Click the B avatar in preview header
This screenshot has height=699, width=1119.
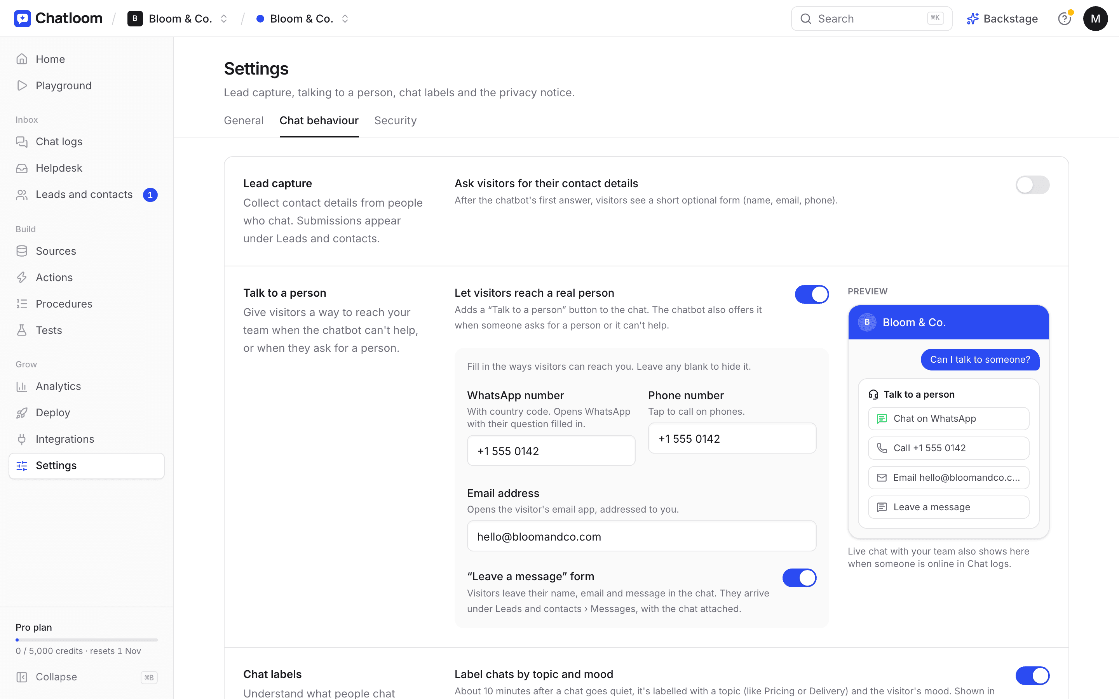point(867,322)
